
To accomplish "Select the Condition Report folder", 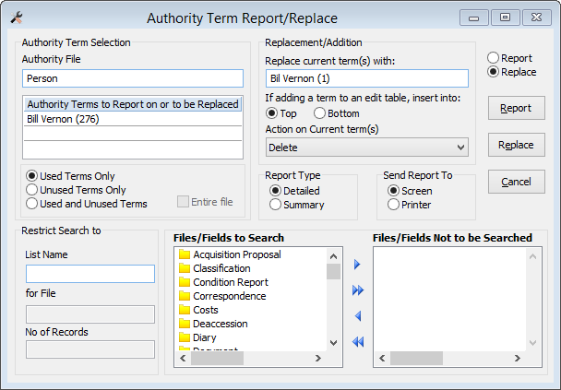I will tap(223, 282).
